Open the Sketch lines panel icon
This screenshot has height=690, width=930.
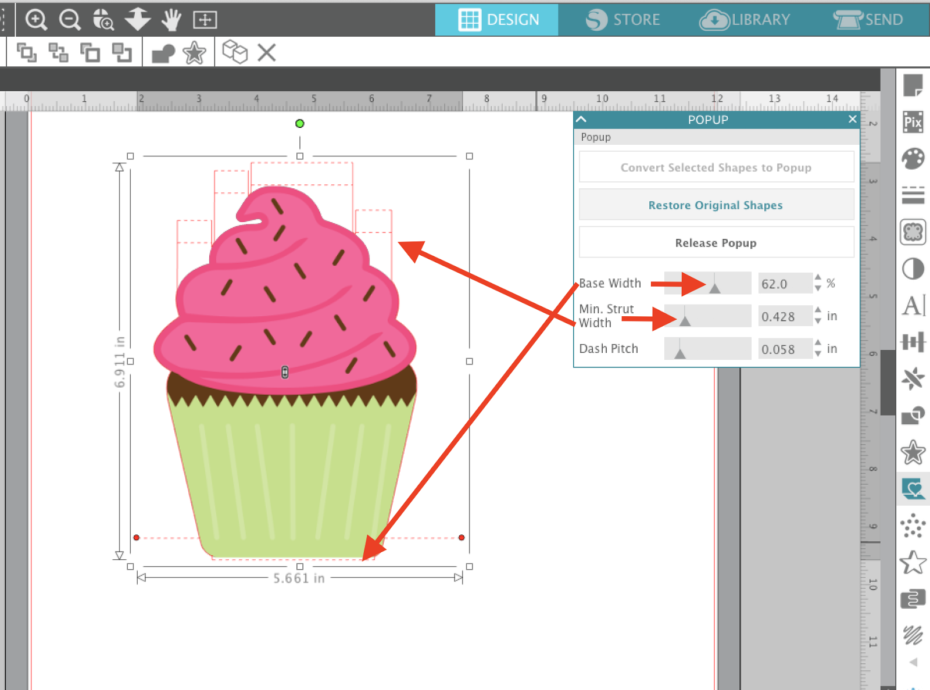tap(913, 635)
